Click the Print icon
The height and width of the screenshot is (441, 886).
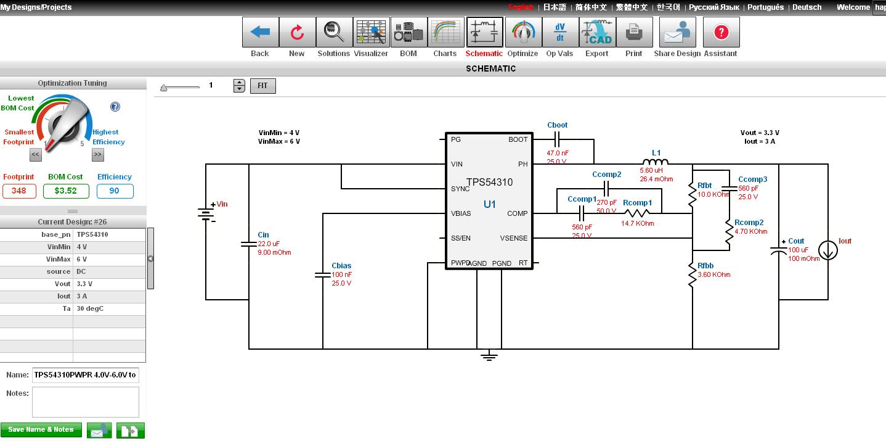pos(634,32)
